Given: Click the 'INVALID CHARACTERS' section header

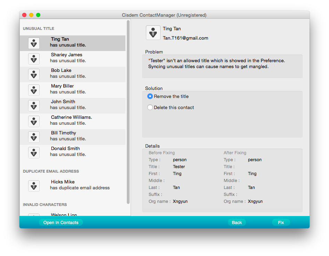Looking at the screenshot, I should coord(45,205).
